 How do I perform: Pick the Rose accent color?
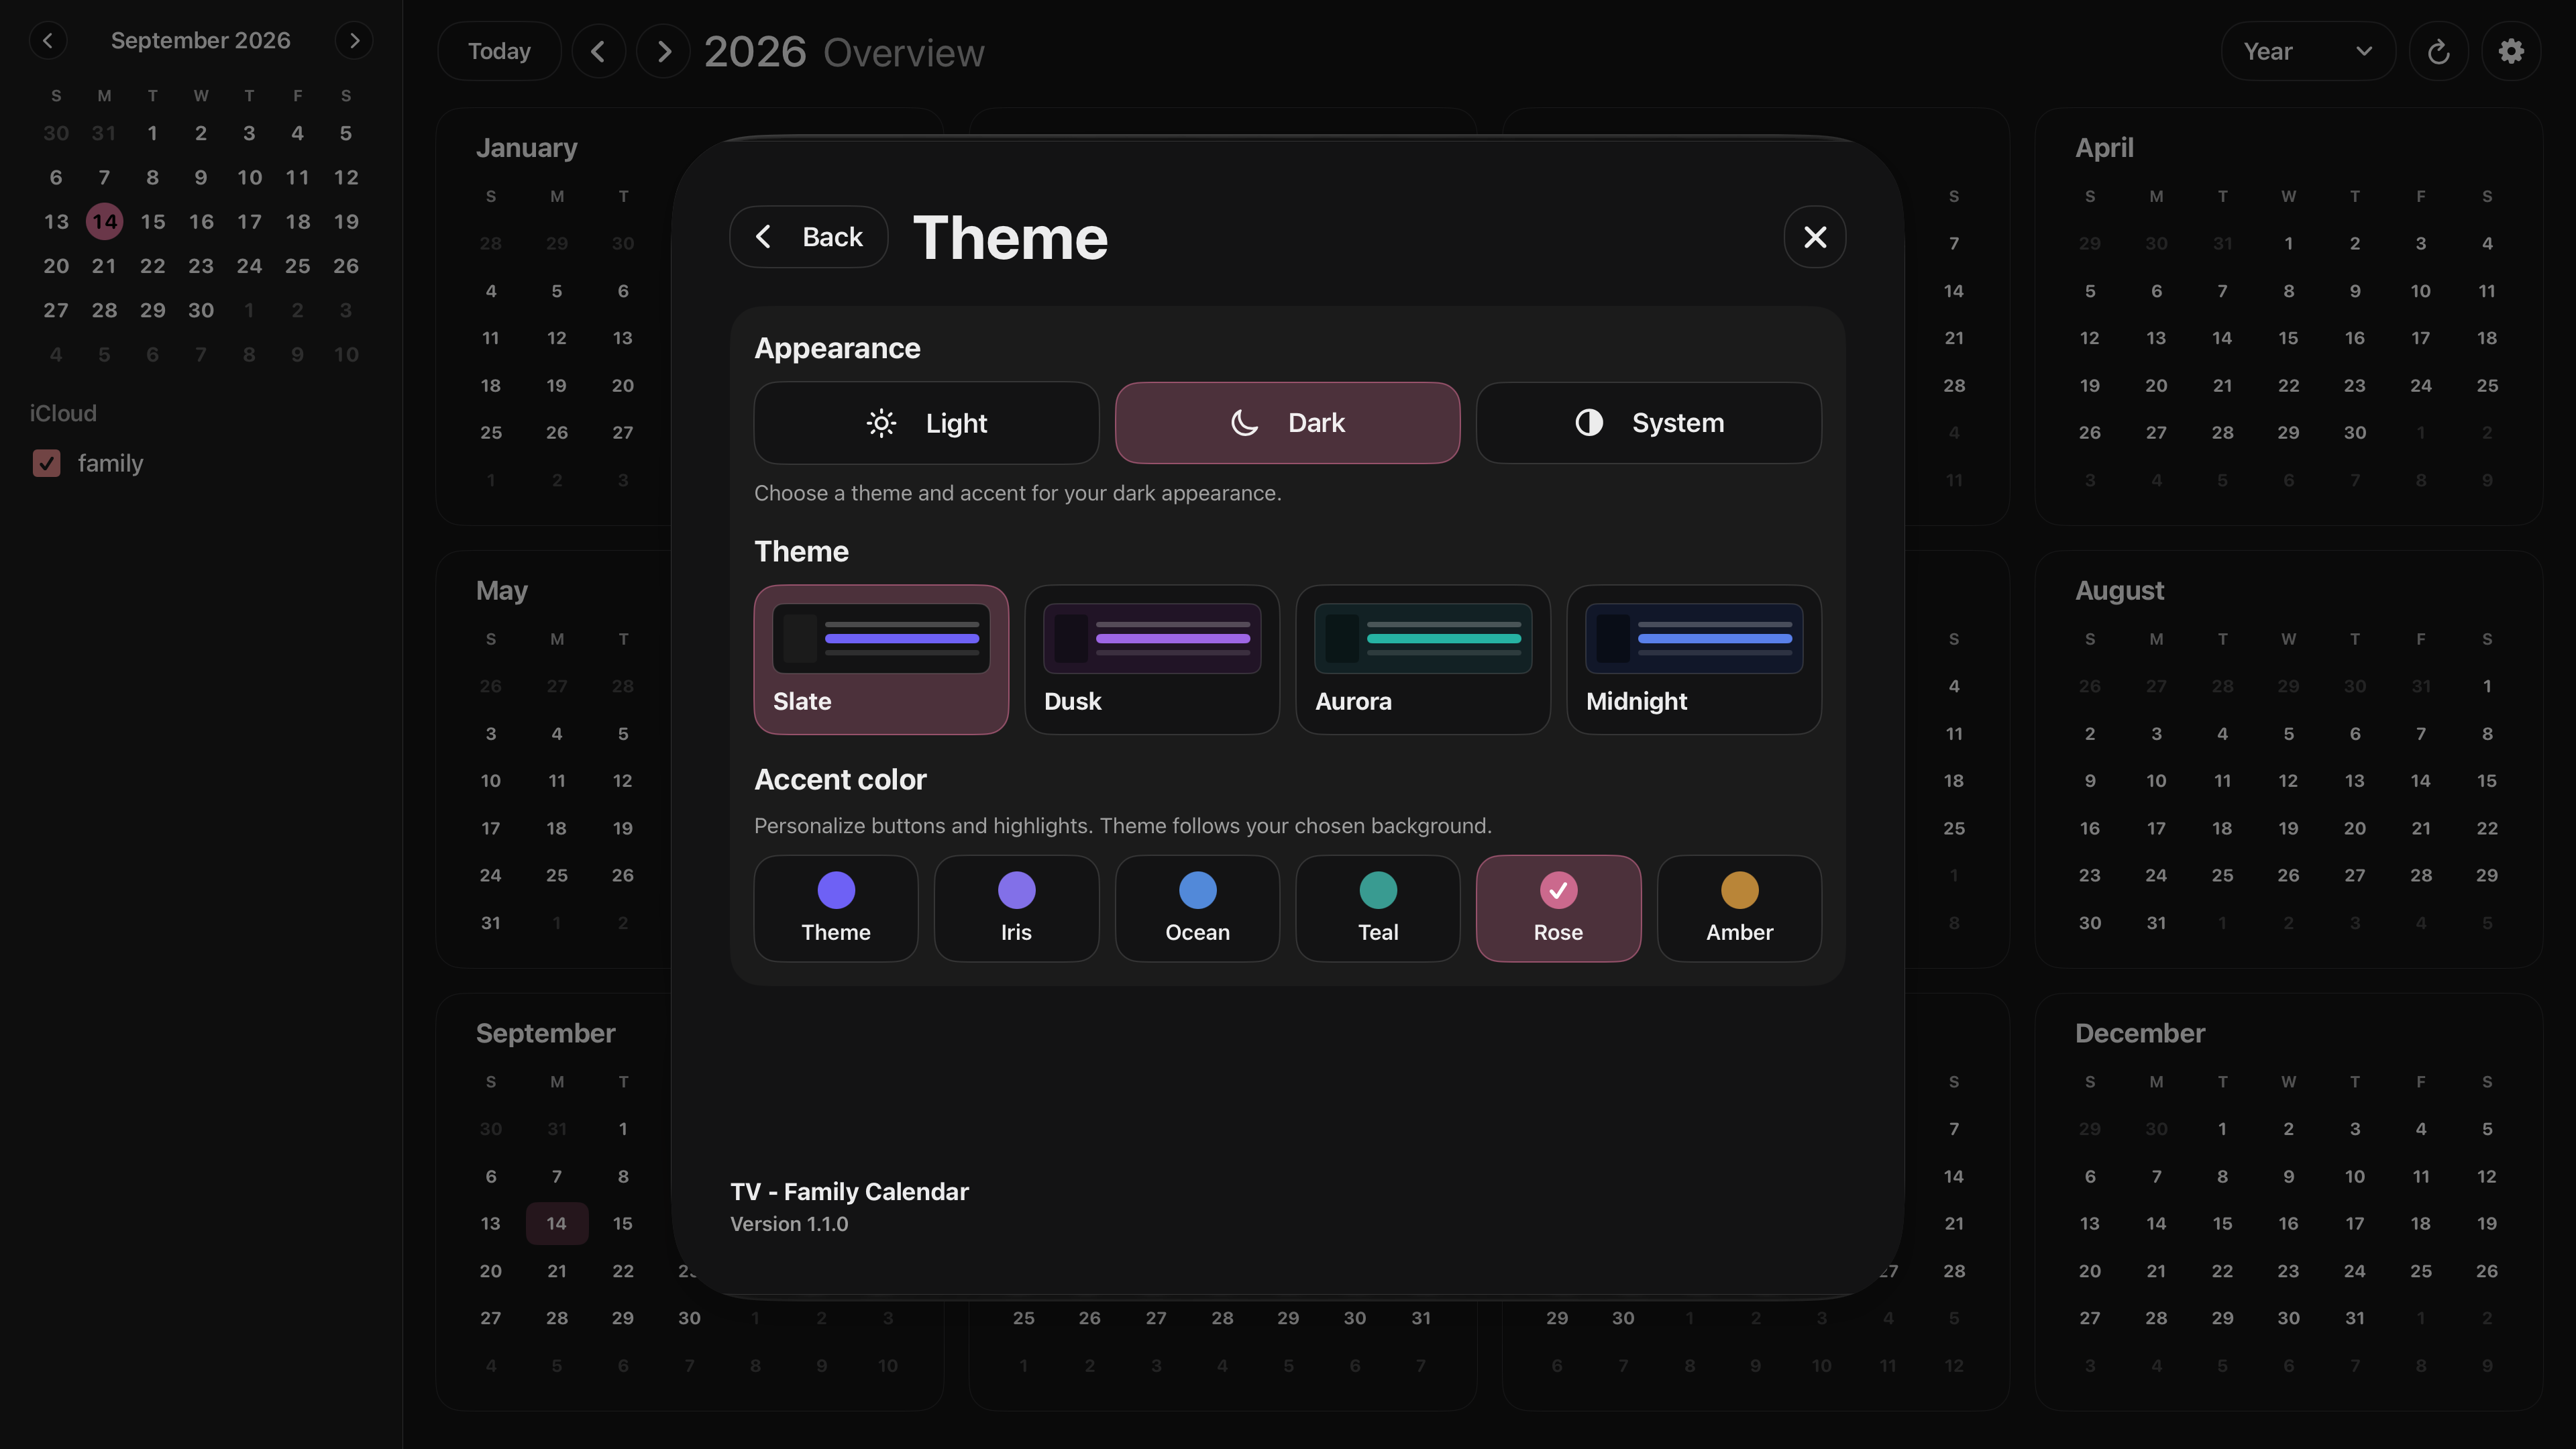1558,908
